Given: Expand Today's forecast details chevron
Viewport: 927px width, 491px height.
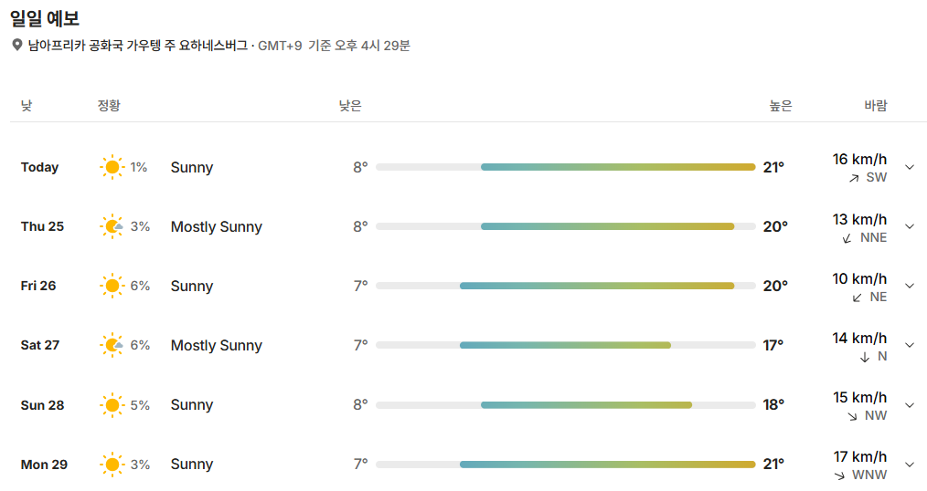Looking at the screenshot, I should pyautogui.click(x=910, y=167).
